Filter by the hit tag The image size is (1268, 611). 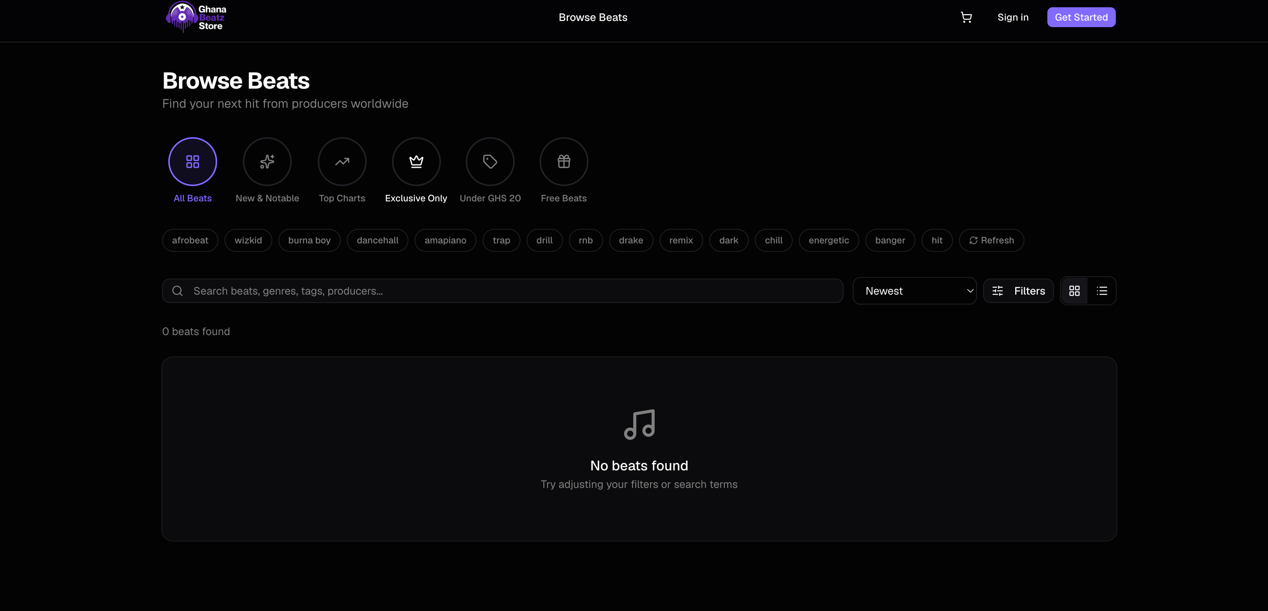point(937,240)
